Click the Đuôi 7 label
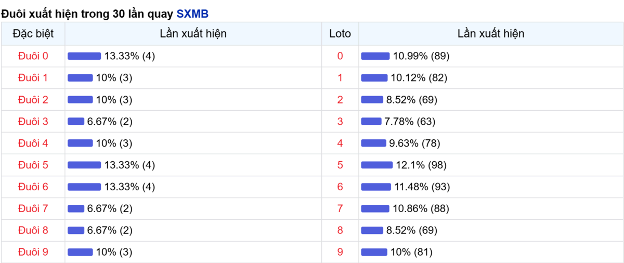The height and width of the screenshot is (263, 624). (x=33, y=209)
